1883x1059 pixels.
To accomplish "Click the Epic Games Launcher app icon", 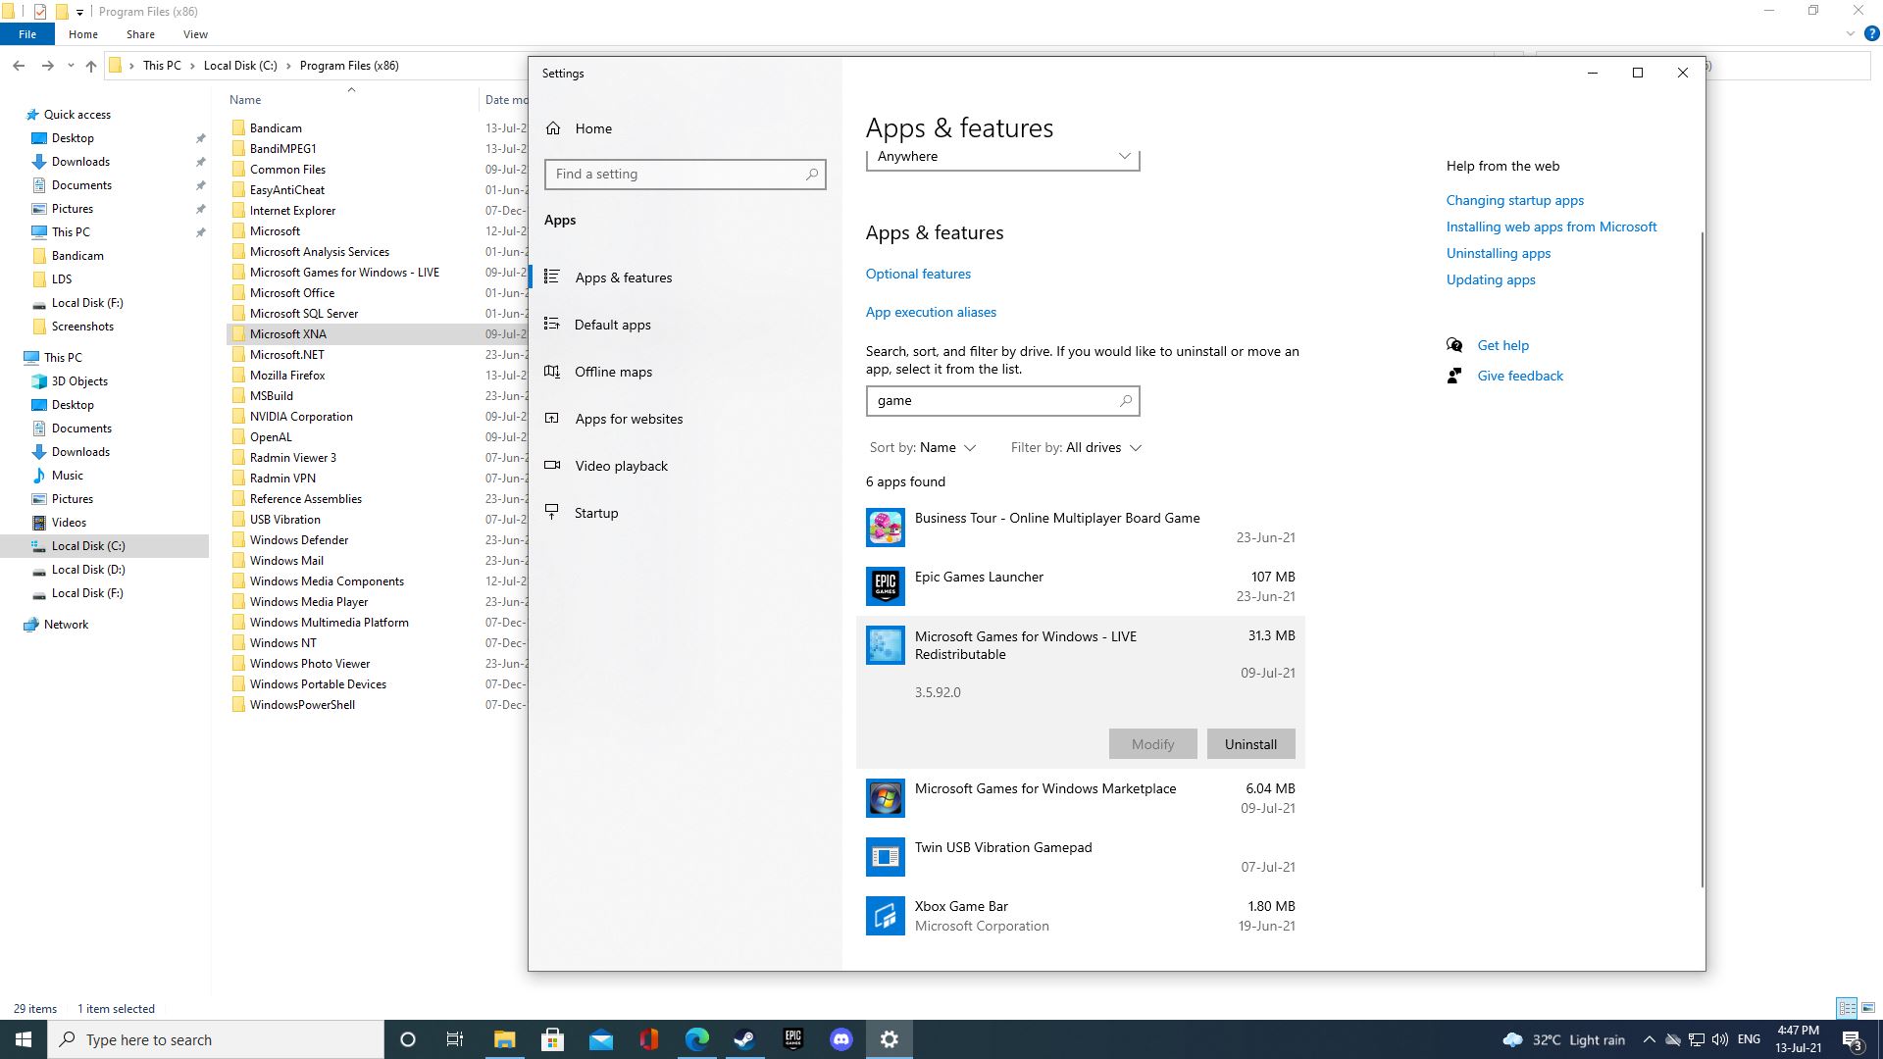I will 885,586.
